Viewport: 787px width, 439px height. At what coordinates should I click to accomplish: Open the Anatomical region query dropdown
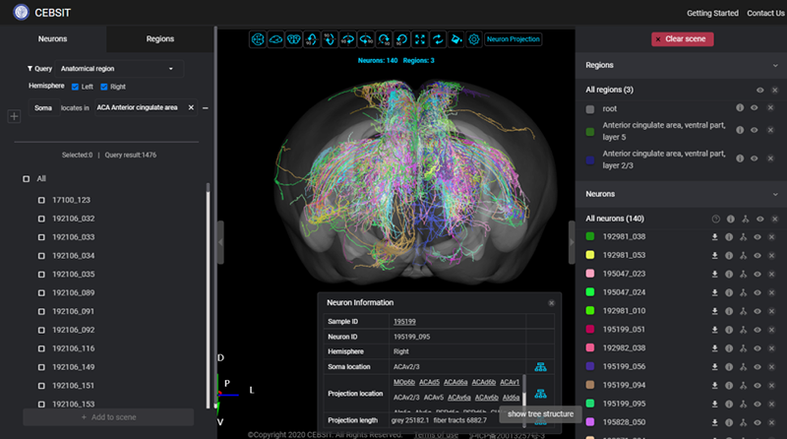pos(118,69)
